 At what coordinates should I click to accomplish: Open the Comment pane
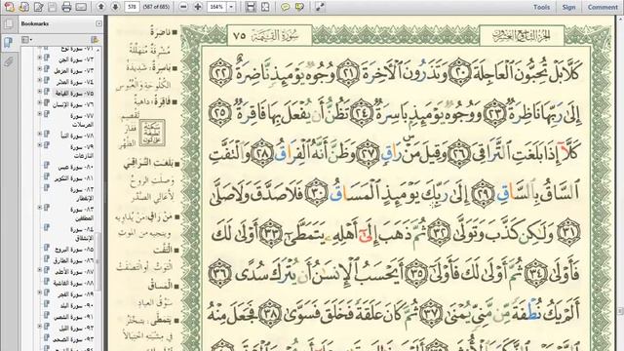pyautogui.click(x=603, y=7)
